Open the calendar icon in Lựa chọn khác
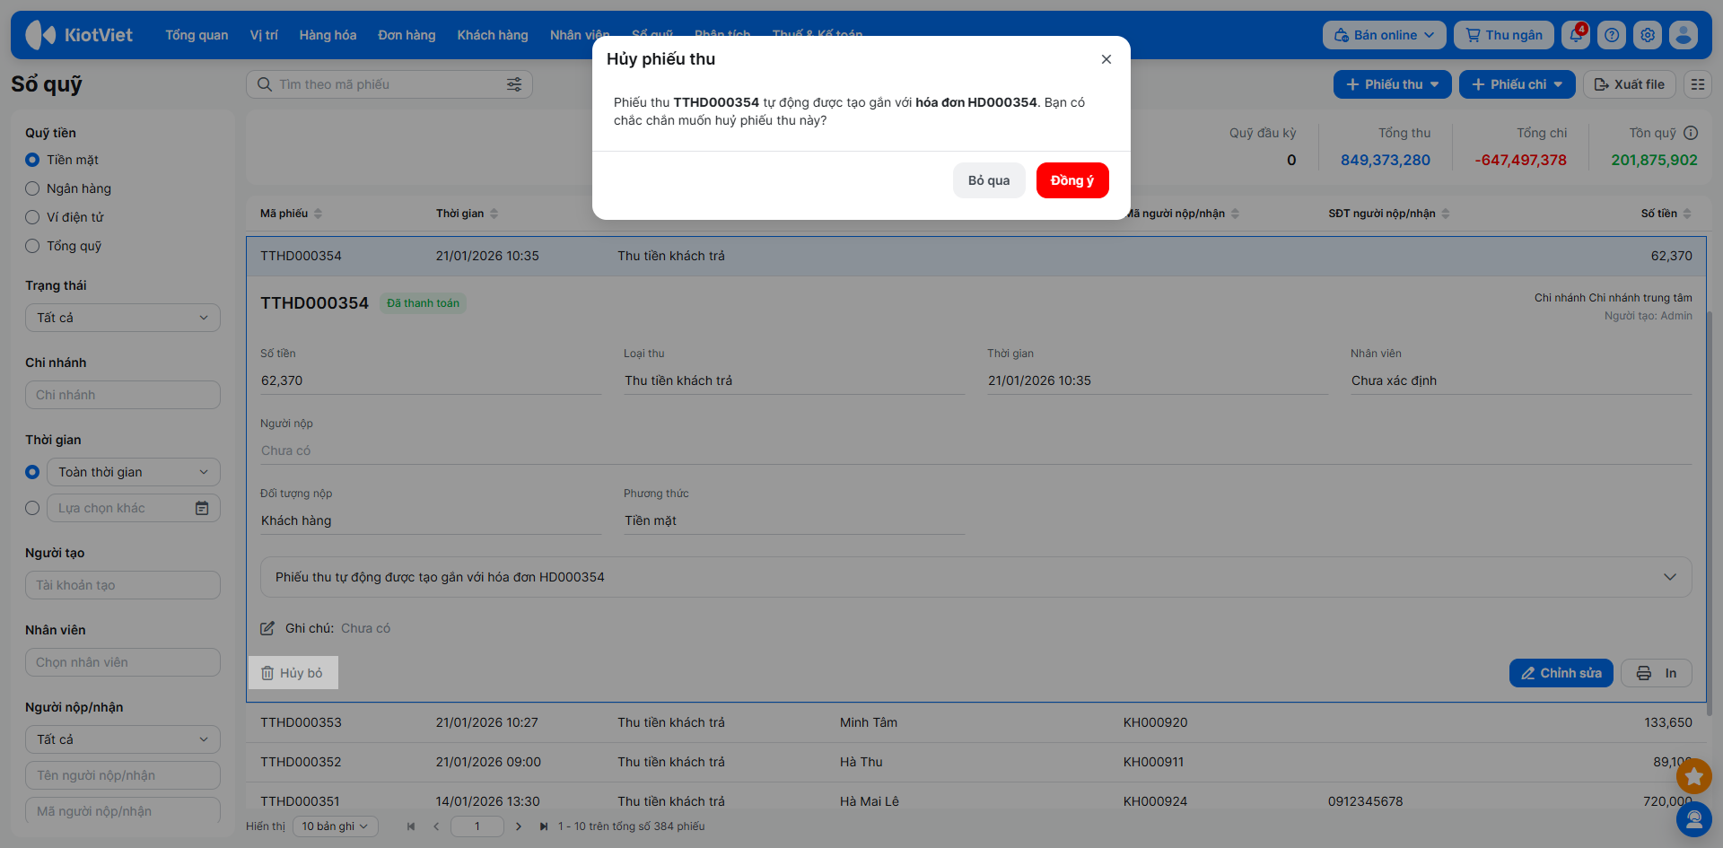 202,508
